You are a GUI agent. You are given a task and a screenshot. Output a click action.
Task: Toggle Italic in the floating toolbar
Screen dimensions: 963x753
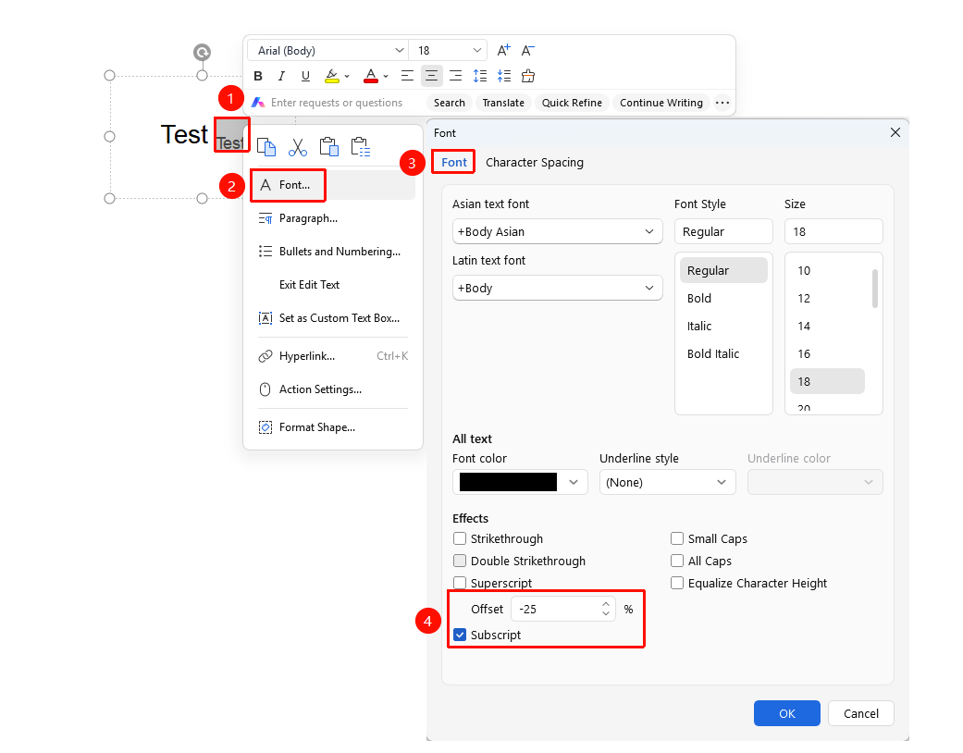coord(281,76)
